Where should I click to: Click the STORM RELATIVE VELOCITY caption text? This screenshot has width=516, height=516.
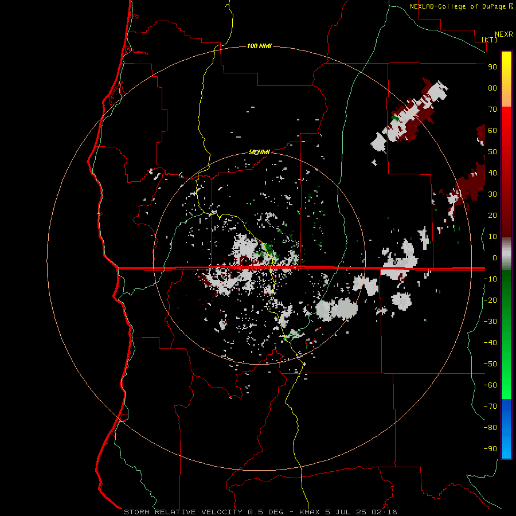pos(184,512)
